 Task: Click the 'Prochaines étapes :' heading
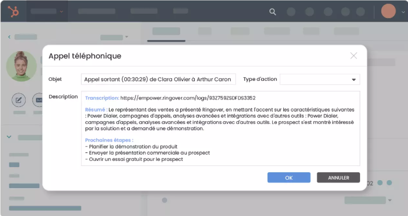[x=109, y=140]
